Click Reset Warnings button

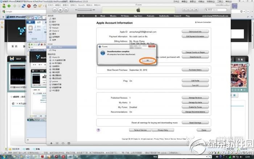[195, 123]
